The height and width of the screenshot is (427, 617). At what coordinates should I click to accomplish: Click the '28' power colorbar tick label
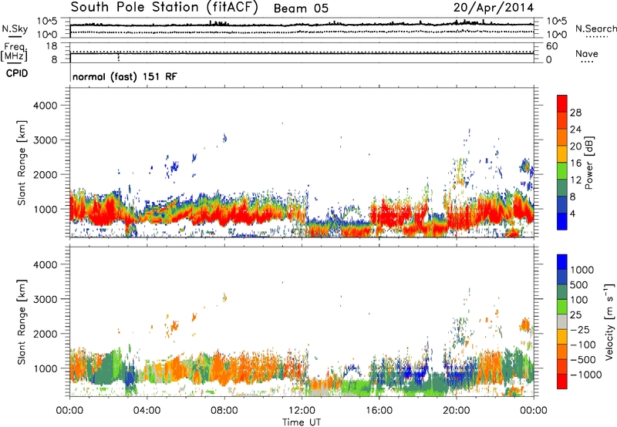click(575, 113)
